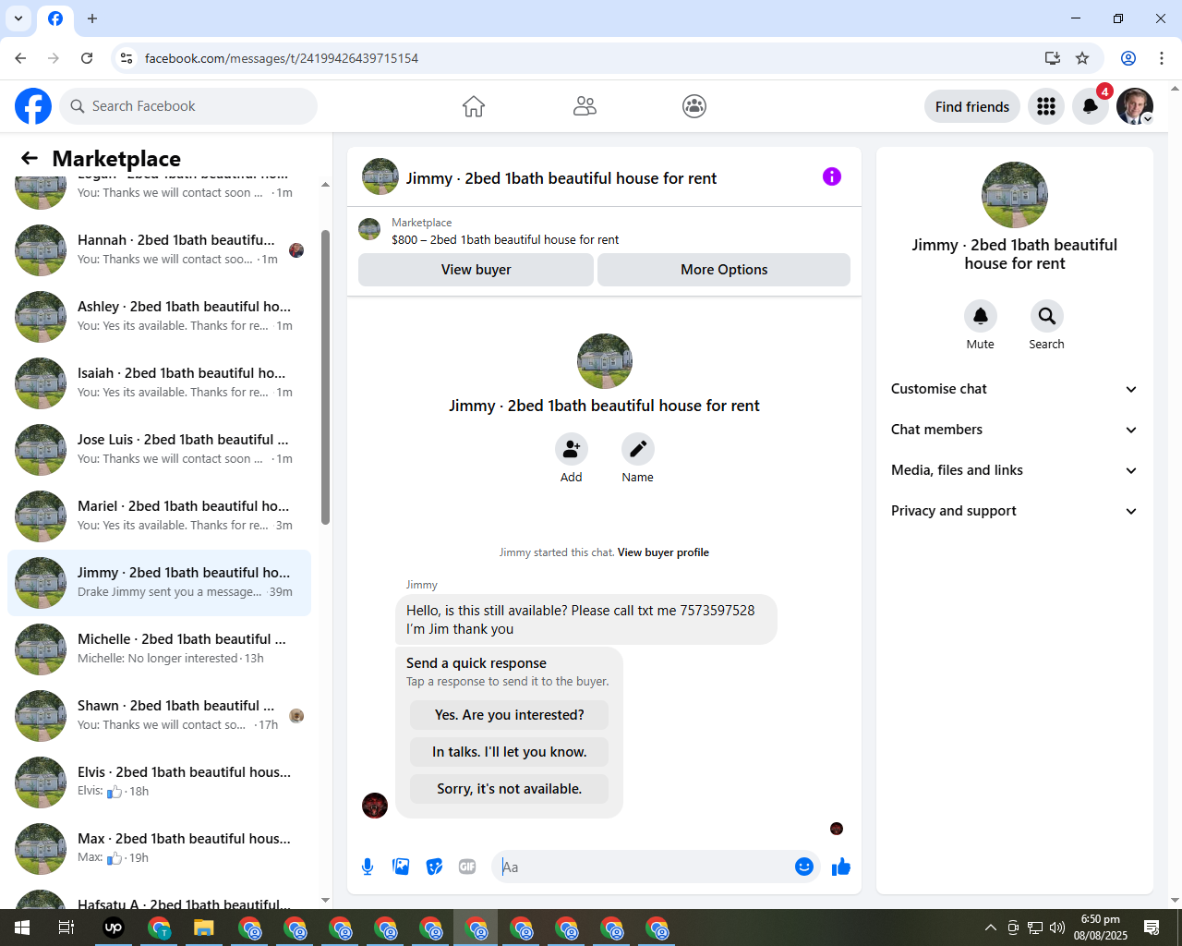
Task: Open Jose Luis conversation
Action: [x=159, y=449]
